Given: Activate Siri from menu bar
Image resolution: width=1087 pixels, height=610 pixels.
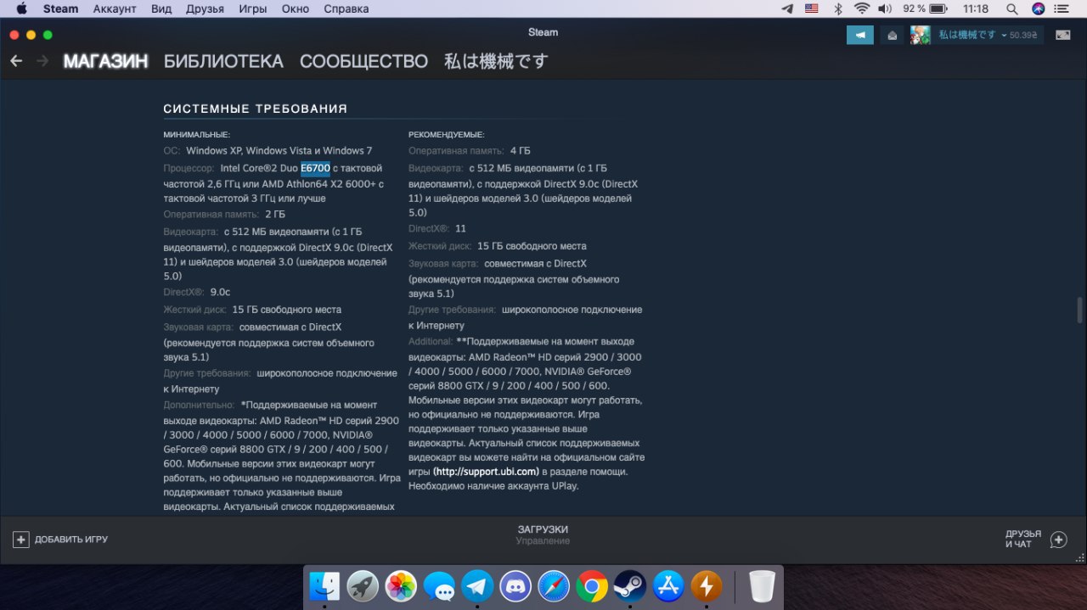Looking at the screenshot, I should tap(1038, 8).
